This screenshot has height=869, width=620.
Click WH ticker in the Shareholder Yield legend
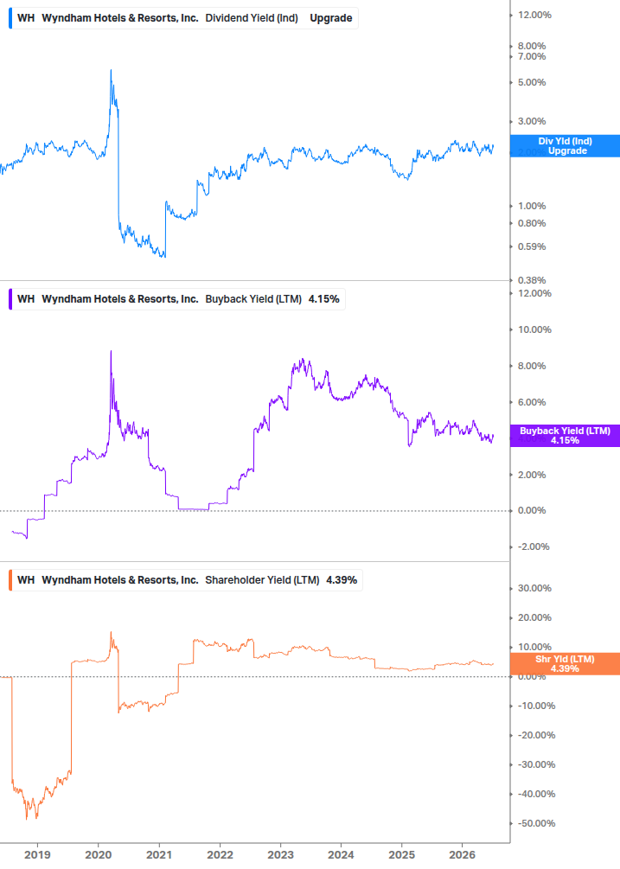coord(25,580)
